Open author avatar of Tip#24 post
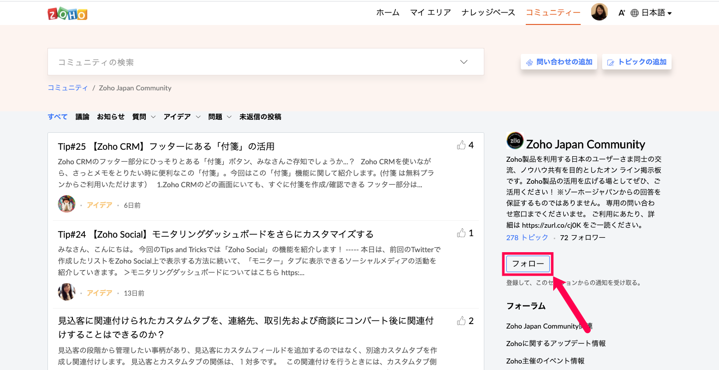719x370 pixels. point(66,292)
